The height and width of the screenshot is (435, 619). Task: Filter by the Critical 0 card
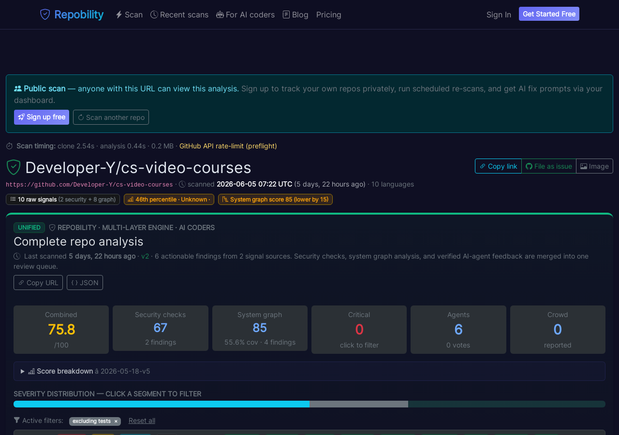coord(359,330)
